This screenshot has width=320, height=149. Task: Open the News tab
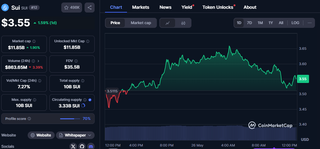tap(165, 7)
